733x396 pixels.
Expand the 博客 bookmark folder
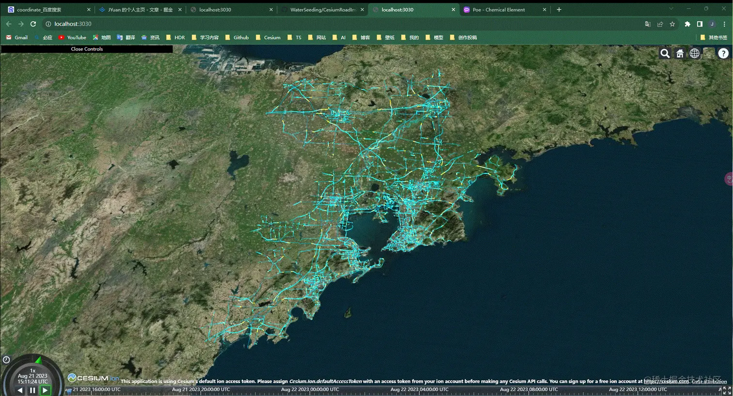[x=361, y=37]
